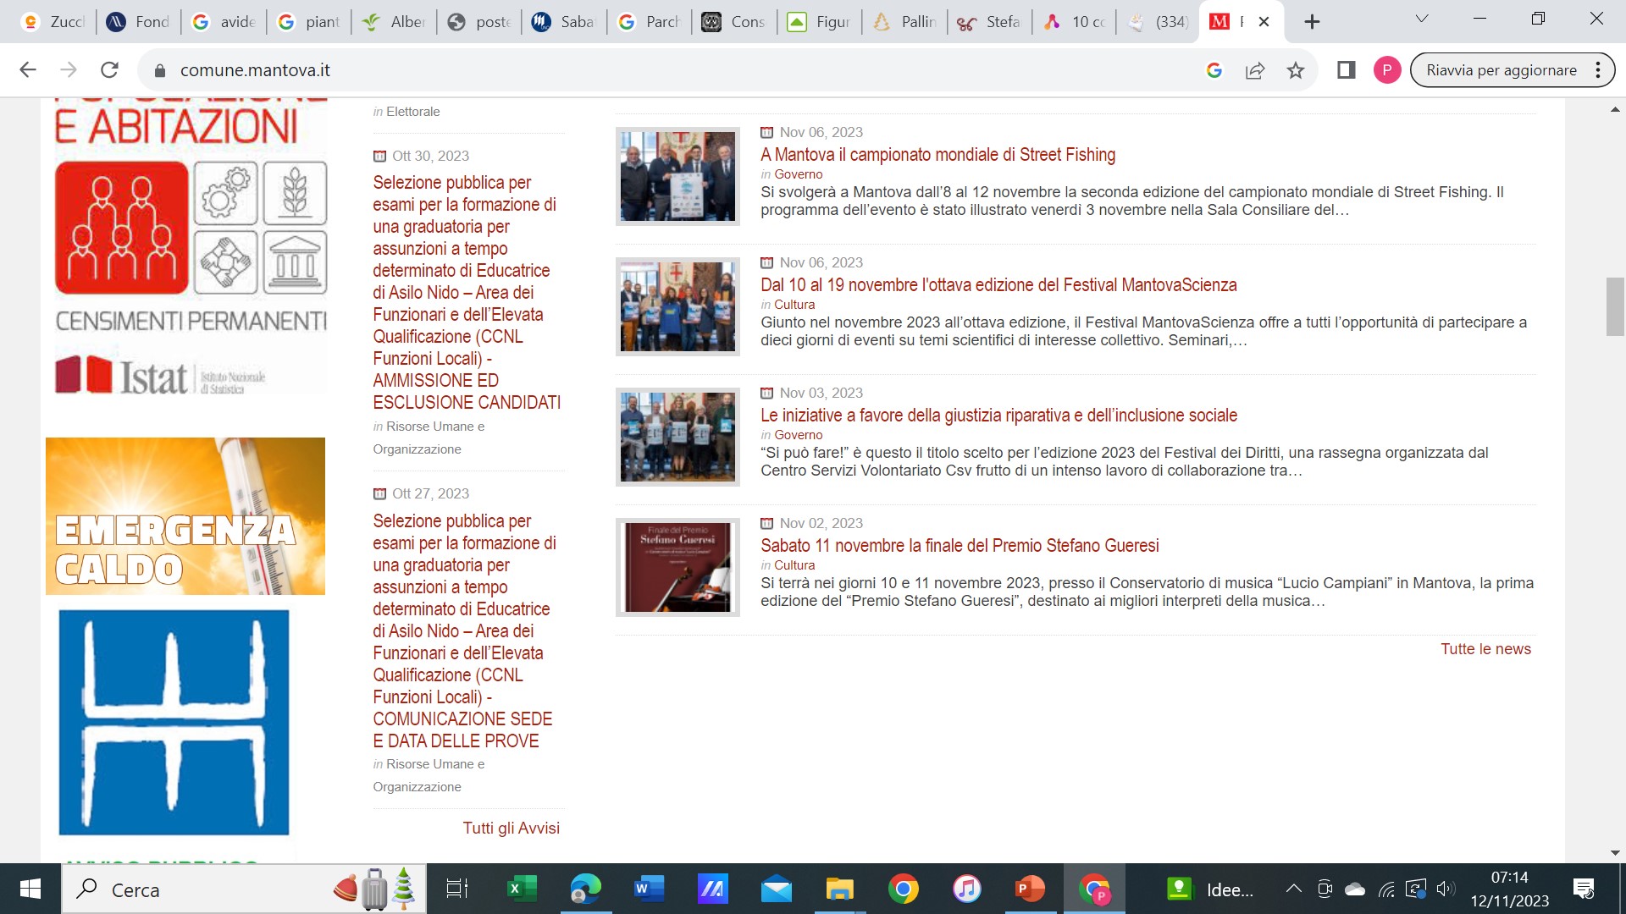Open iTunes music app on taskbar

pos(966,889)
